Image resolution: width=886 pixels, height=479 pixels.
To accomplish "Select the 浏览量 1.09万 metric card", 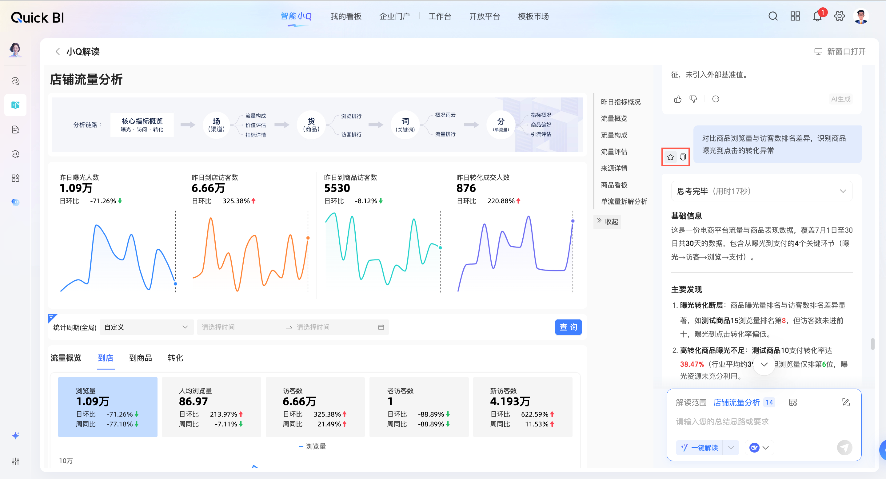I will click(x=108, y=407).
